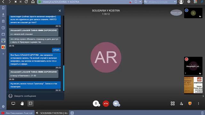Invite people to the meeting

pos(181,103)
